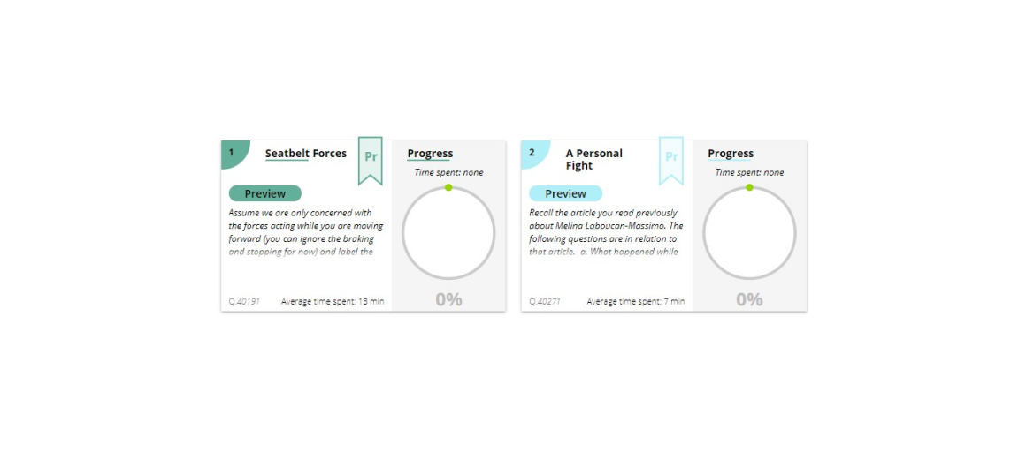Click the number 1 corner badge

click(x=234, y=154)
